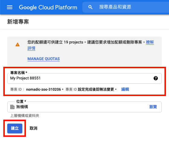Click the 取消 cancel button
169x142 pixels.
point(33,128)
